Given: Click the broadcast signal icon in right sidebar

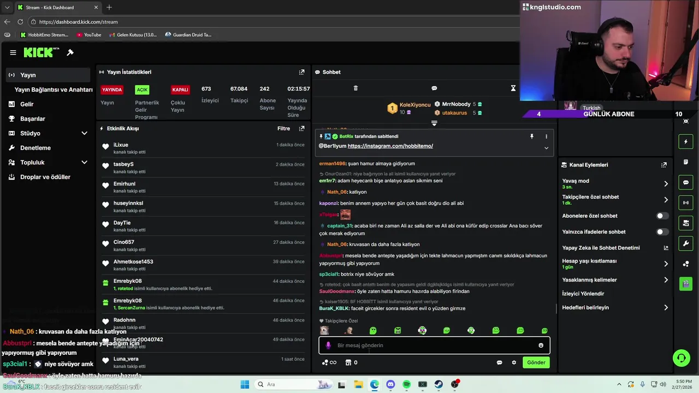Looking at the screenshot, I should tap(686, 203).
